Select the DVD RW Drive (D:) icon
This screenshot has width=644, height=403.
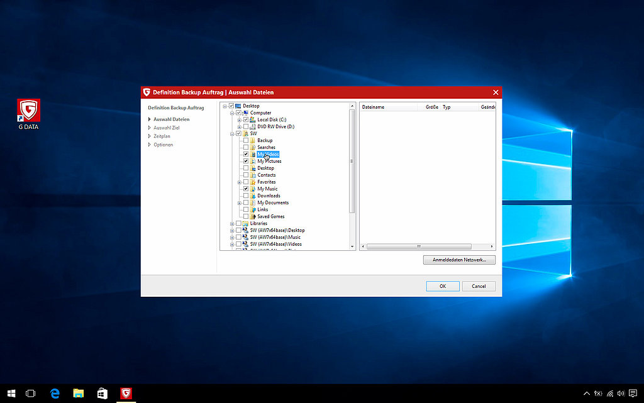click(253, 126)
